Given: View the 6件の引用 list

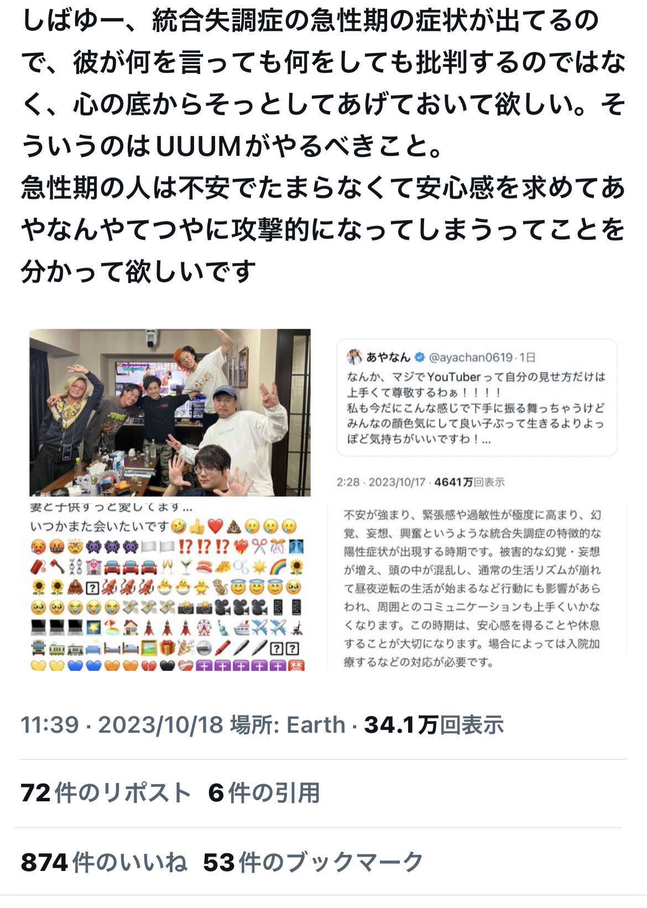Looking at the screenshot, I should (264, 793).
